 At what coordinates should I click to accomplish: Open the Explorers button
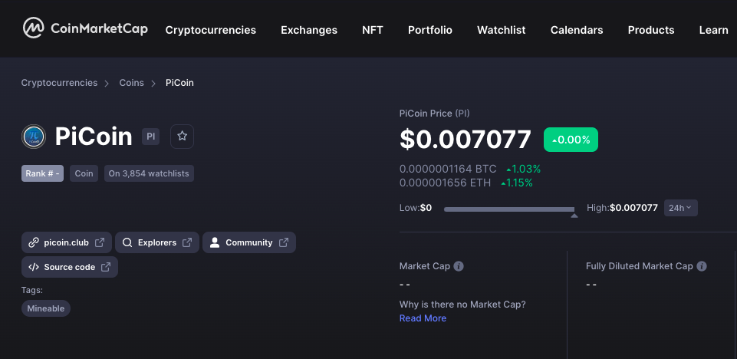[x=157, y=242]
